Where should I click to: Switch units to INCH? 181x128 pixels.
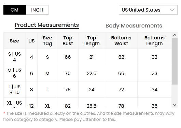pyautogui.click(x=37, y=10)
